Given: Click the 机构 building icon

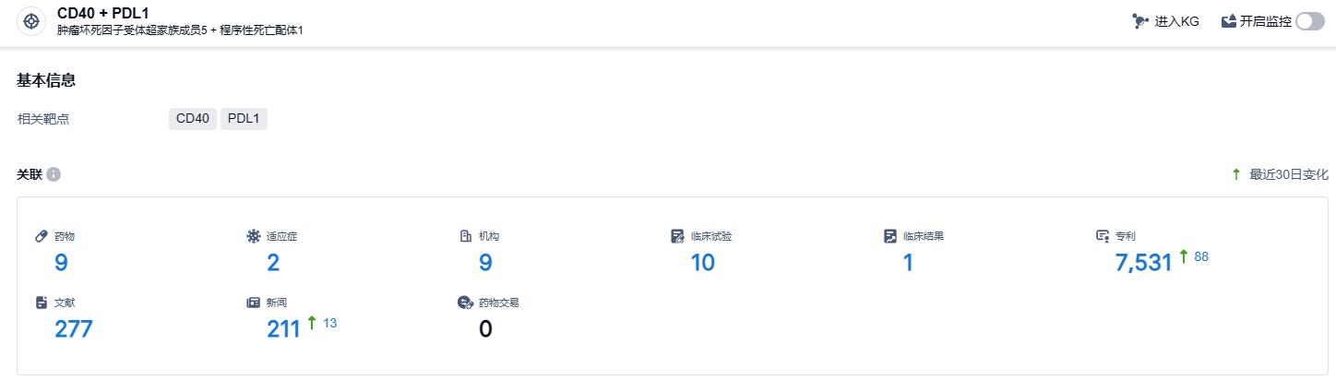Looking at the screenshot, I should click(466, 236).
